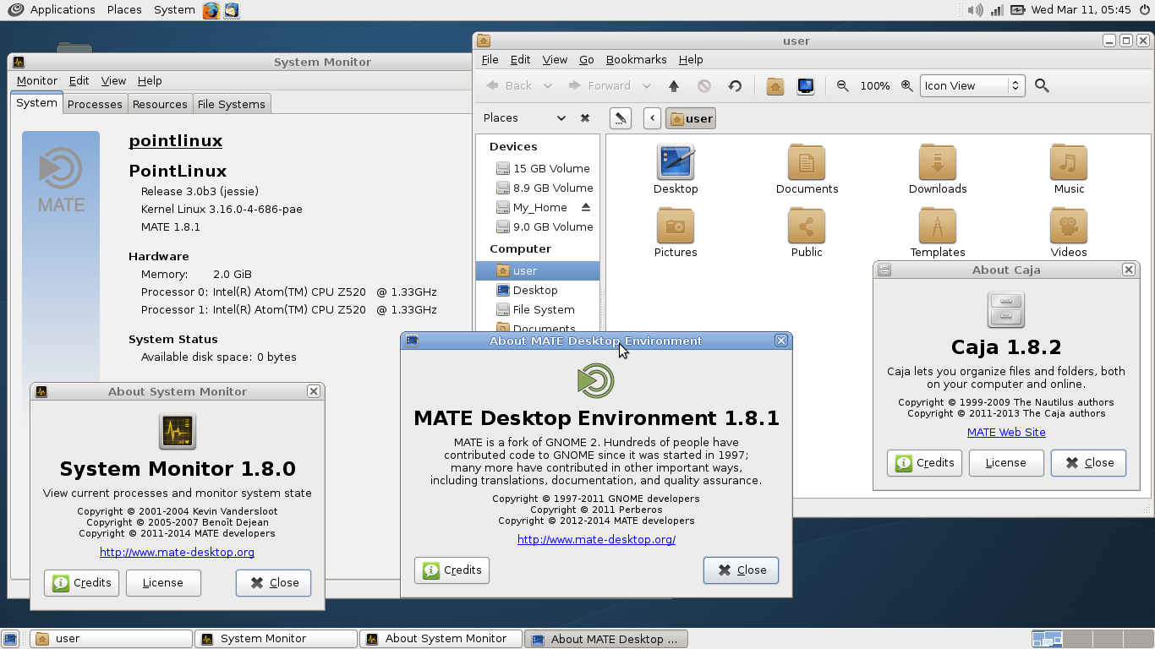Viewport: 1155px width, 649px height.
Task: Select File System in the Places sidebar
Action: [x=537, y=309]
